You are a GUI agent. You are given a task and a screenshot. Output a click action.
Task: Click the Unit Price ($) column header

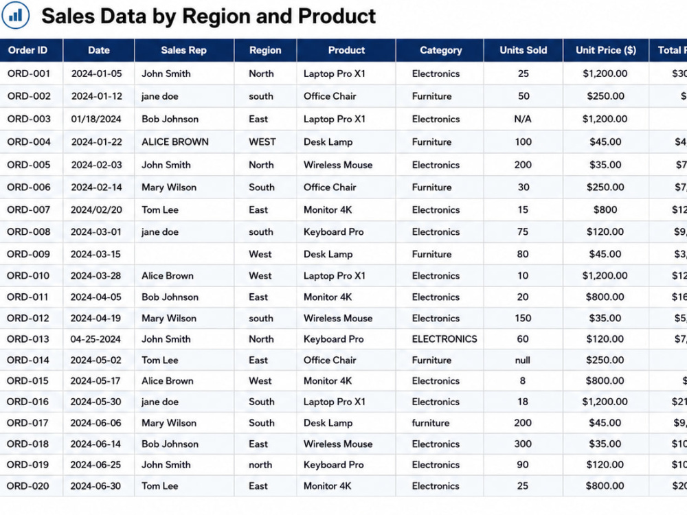coord(605,50)
